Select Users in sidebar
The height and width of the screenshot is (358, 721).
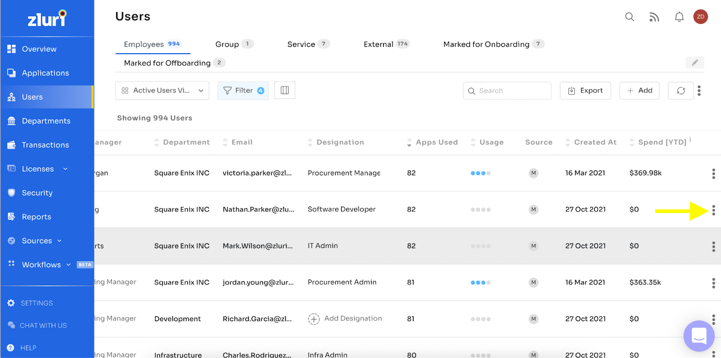point(47,97)
